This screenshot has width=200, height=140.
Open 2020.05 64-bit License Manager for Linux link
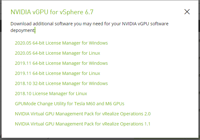coord(57,53)
